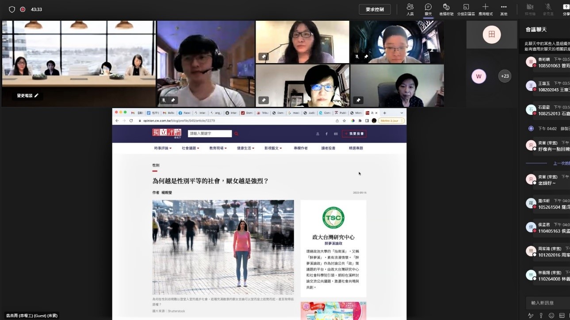Screen dimensions: 570x320
Task: Close the ad with the corner X icon
Action: click(x=364, y=304)
